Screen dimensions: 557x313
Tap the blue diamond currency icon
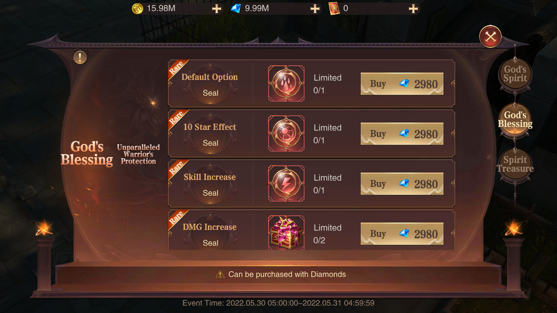tap(236, 8)
